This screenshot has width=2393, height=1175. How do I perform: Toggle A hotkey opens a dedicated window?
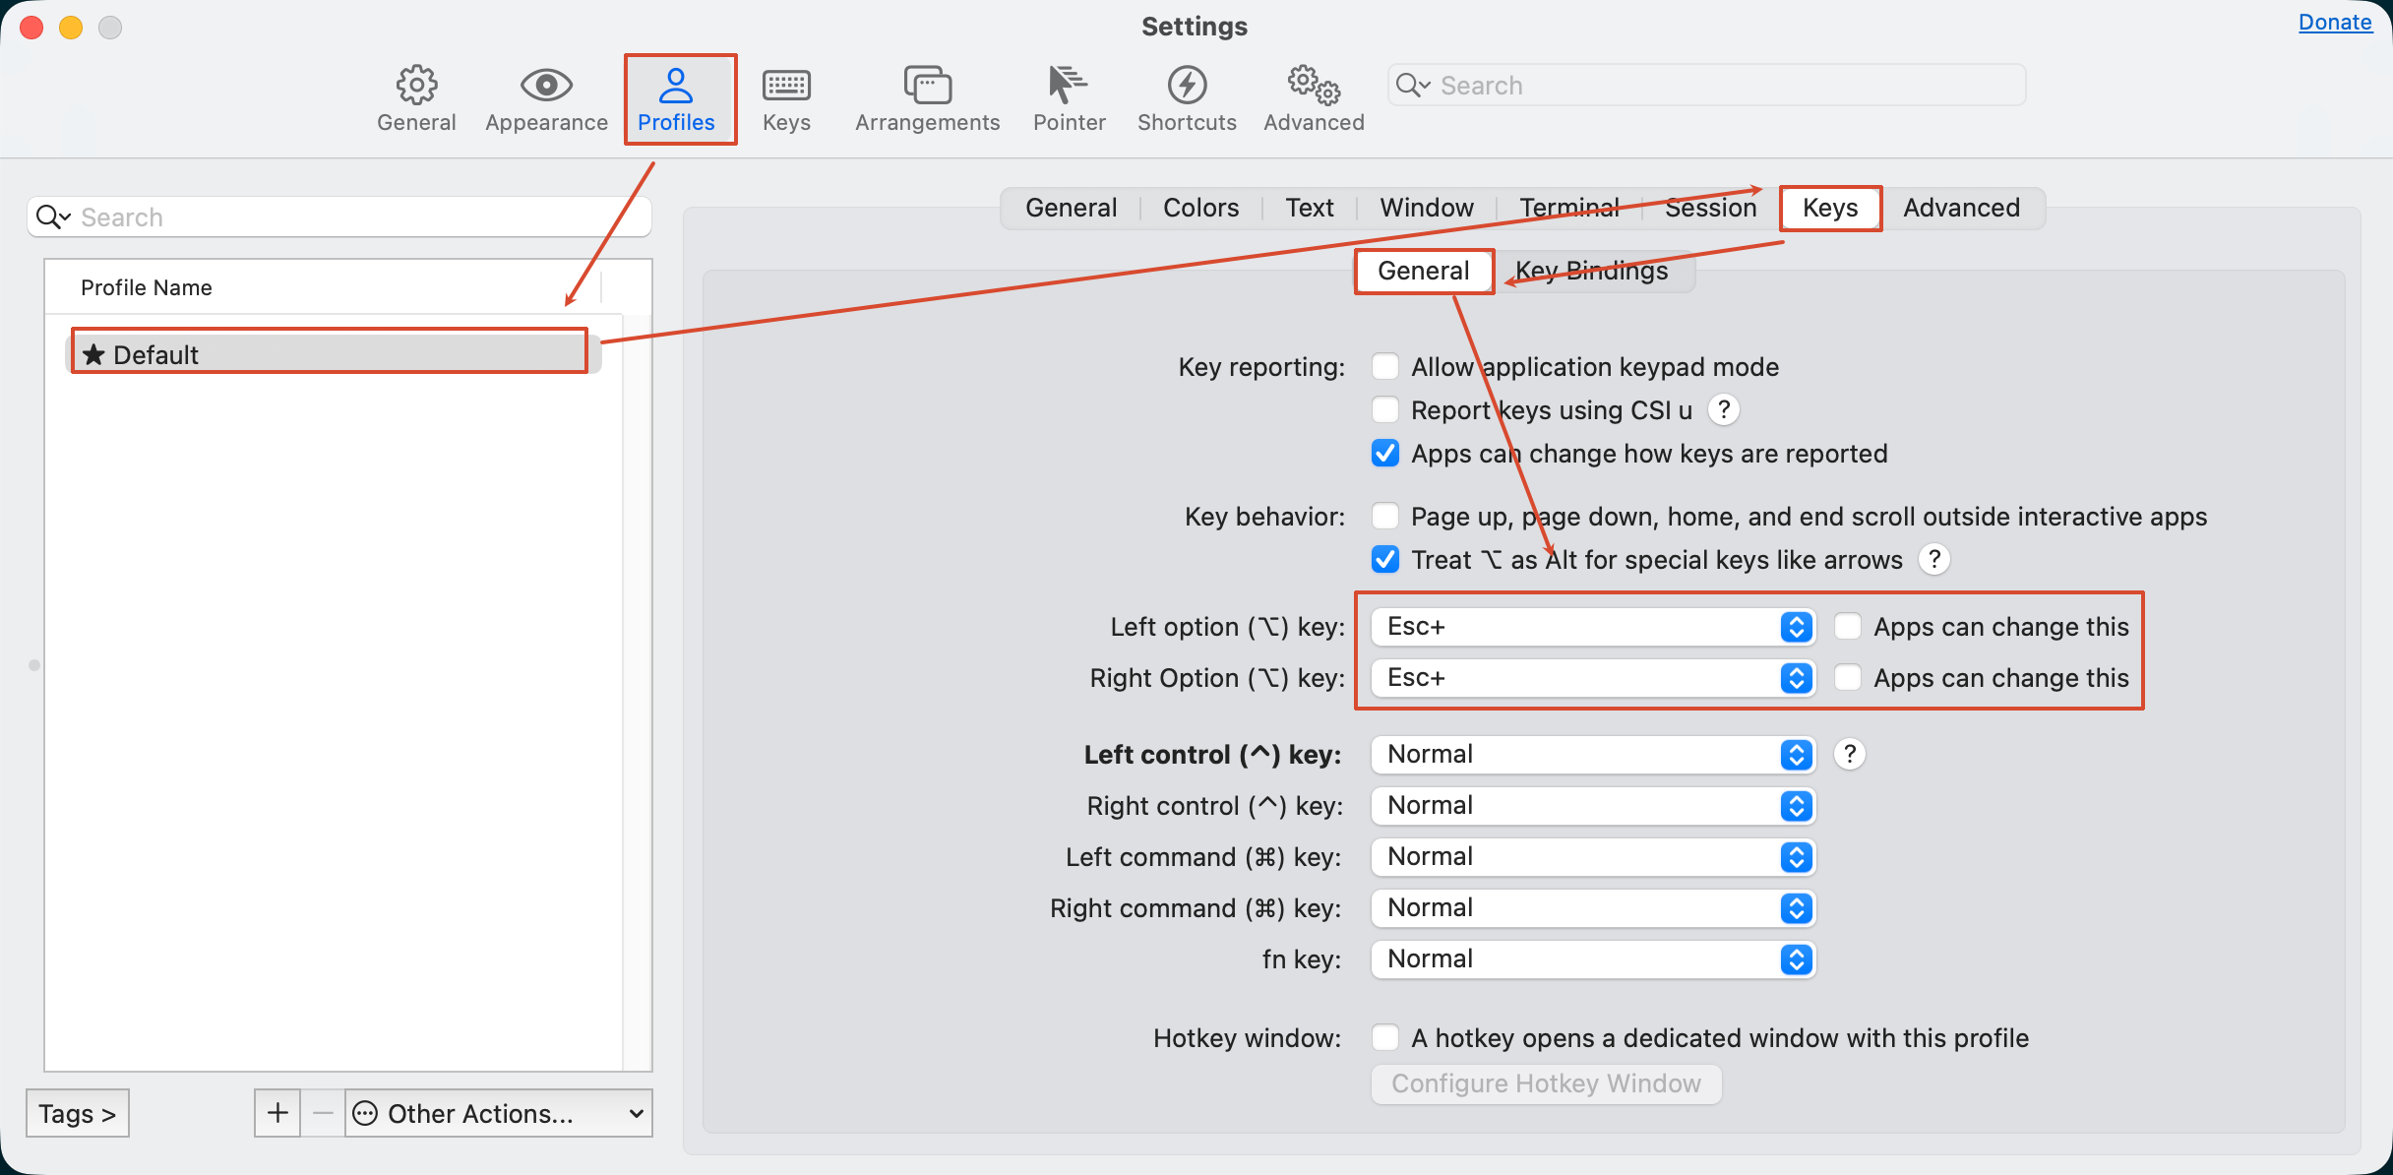tap(1385, 1037)
